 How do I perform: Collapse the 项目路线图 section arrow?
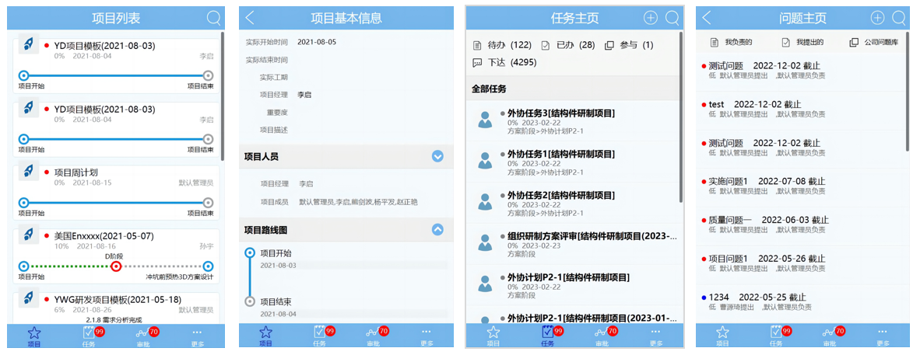[x=437, y=230]
